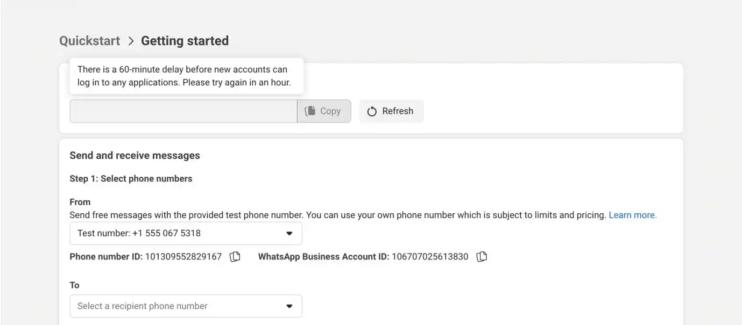742x325 pixels.
Task: Expand the recipient phone number dropdown
Action: pos(186,306)
